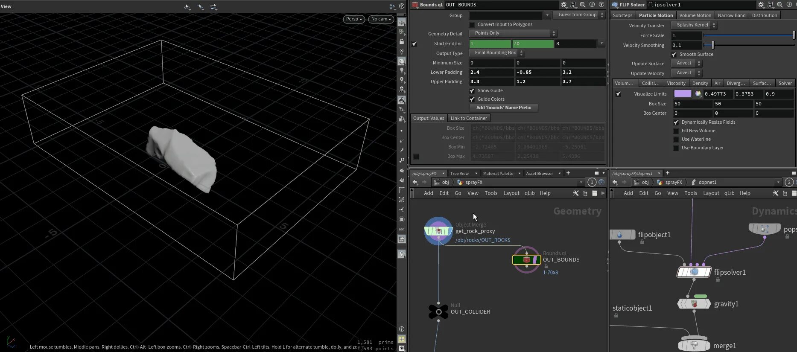Click the gravity1 node icon
Image resolution: width=797 pixels, height=352 pixels.
(694, 304)
